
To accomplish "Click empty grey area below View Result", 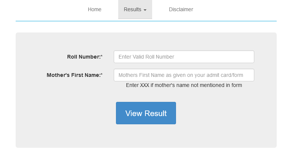I will (x=146, y=136).
